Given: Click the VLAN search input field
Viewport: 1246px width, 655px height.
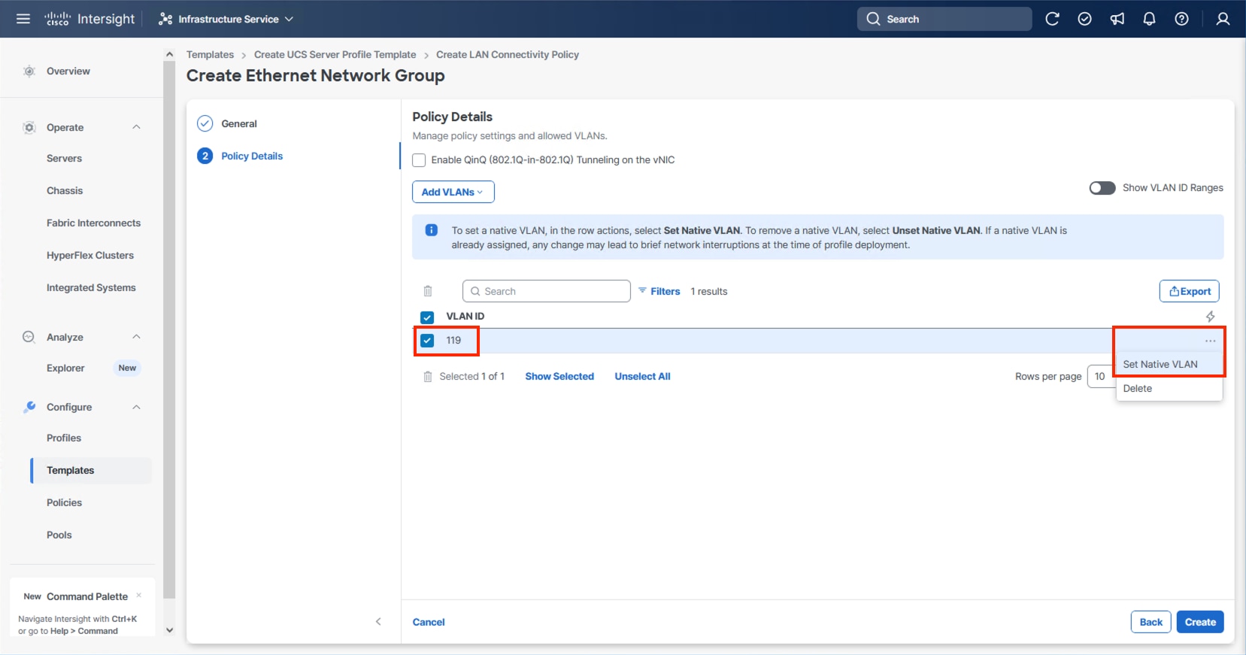Looking at the screenshot, I should click(x=553, y=291).
